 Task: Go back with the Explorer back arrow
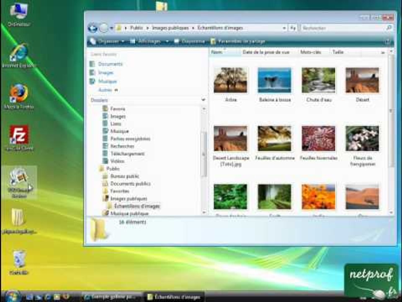(x=93, y=28)
